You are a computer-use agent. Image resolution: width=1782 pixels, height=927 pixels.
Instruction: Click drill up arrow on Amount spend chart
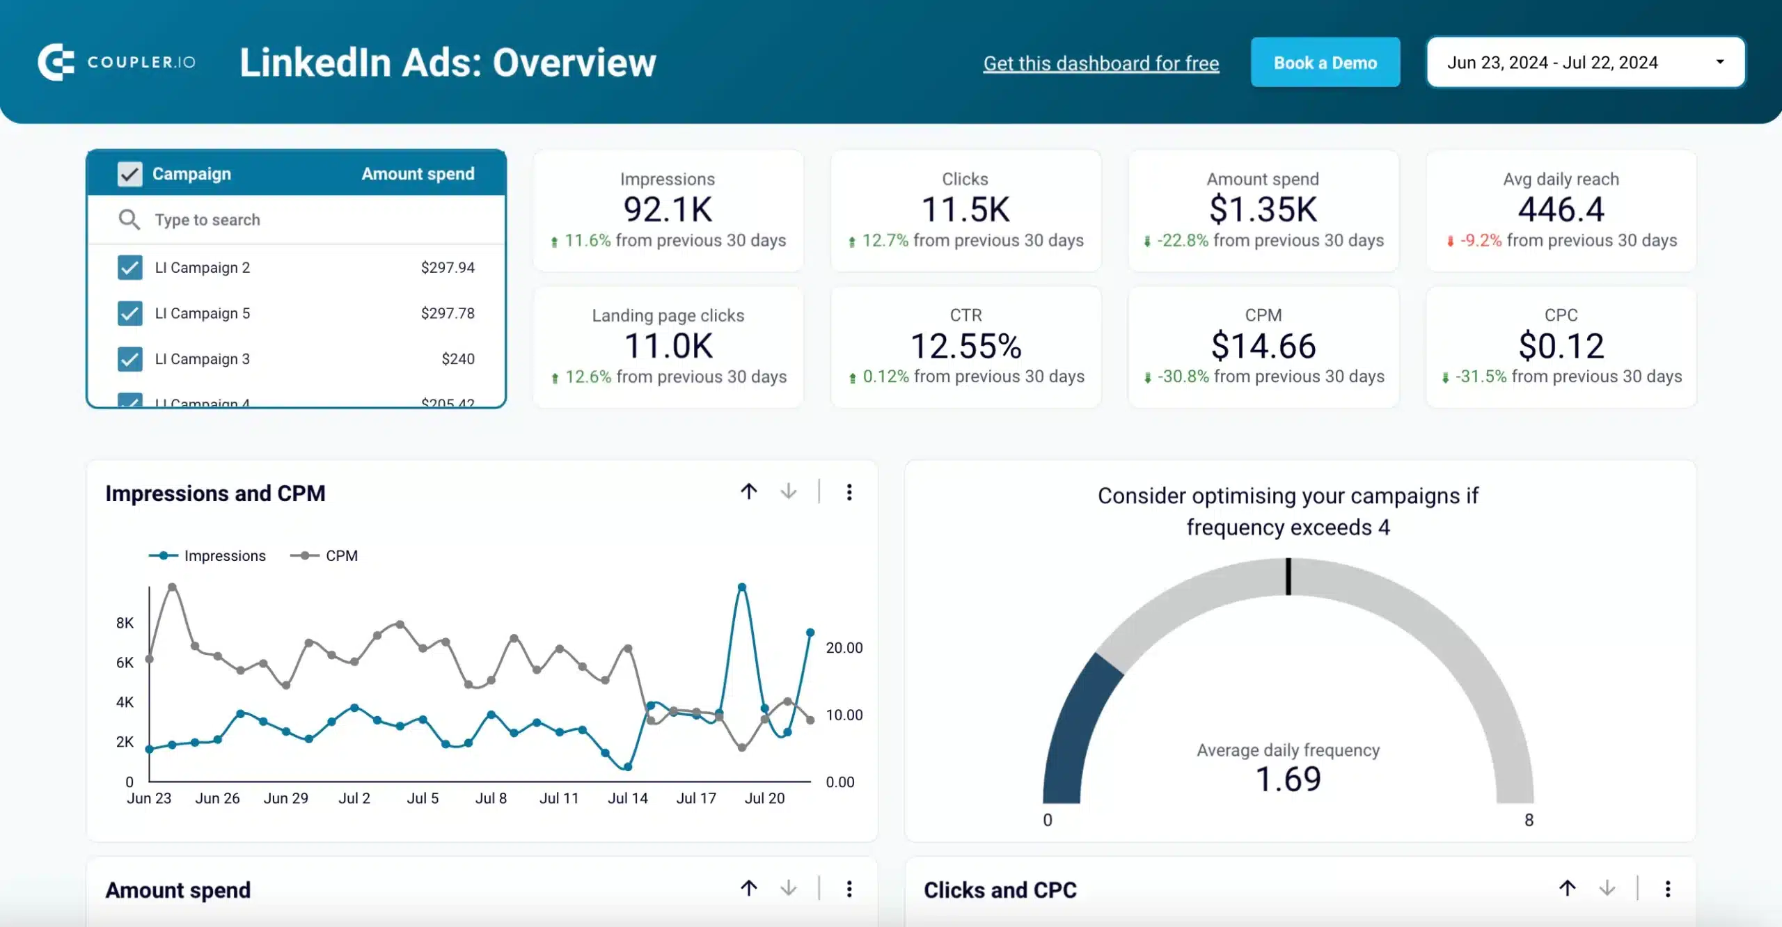coord(749,888)
